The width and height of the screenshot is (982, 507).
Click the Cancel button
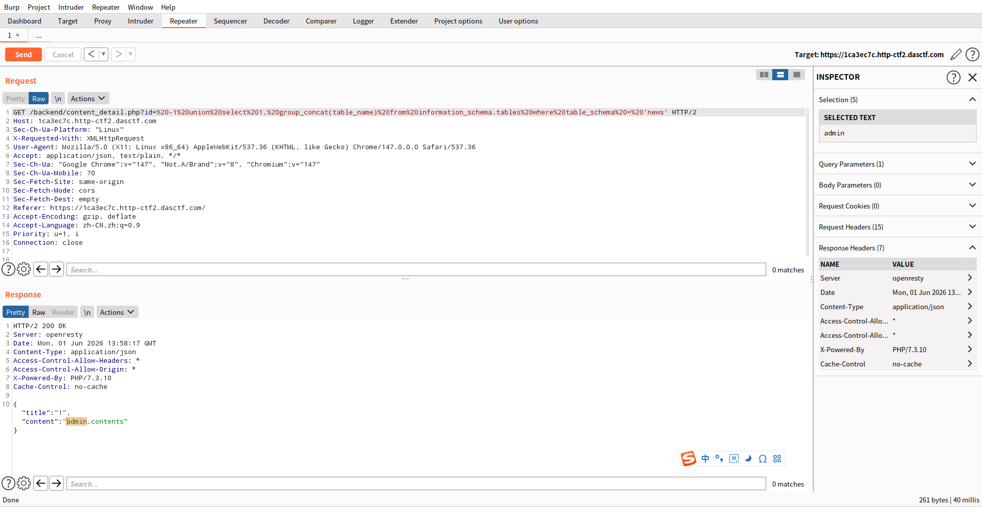pyautogui.click(x=63, y=55)
